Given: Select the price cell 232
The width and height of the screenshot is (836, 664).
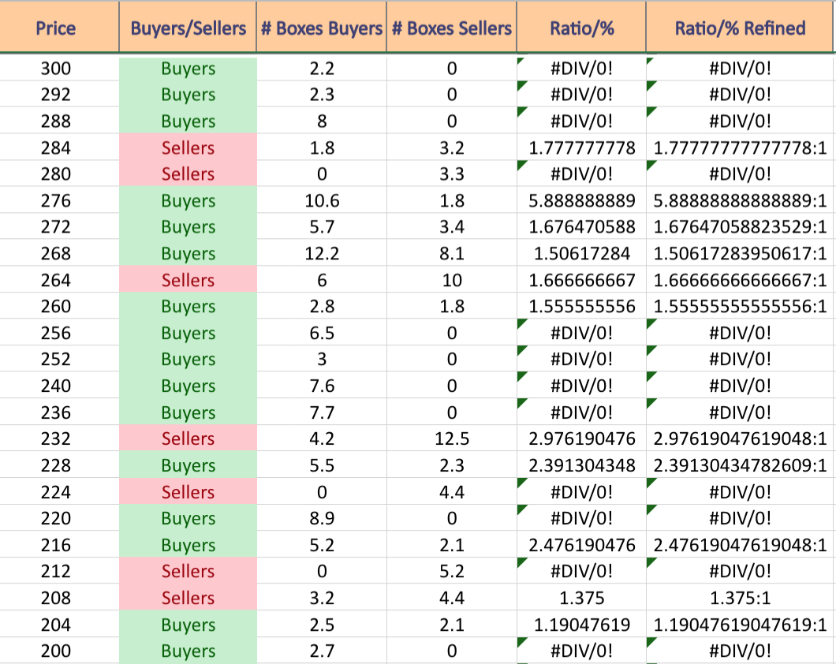Looking at the screenshot, I should (55, 438).
